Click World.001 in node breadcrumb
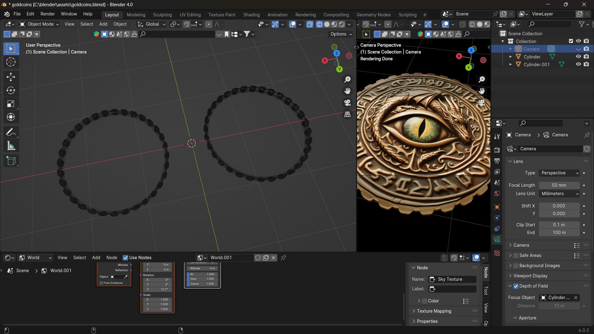Screen dimensions: 594x334 [x=61, y=271]
